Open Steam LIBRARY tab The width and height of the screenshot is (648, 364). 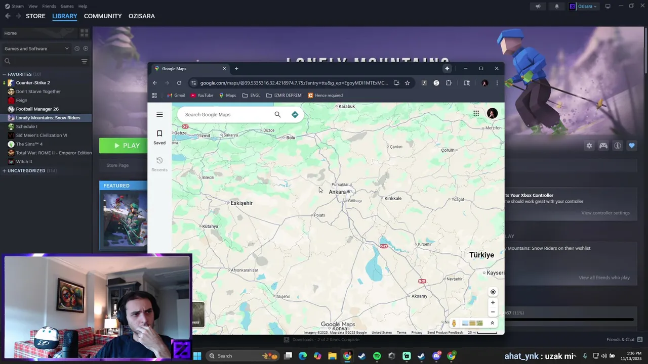point(65,16)
